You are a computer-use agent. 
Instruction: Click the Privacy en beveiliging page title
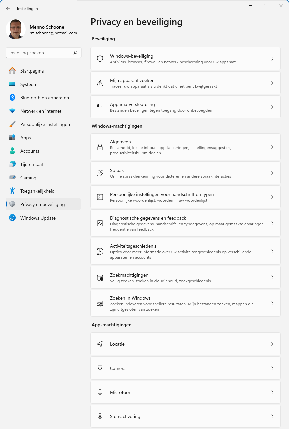point(137,22)
